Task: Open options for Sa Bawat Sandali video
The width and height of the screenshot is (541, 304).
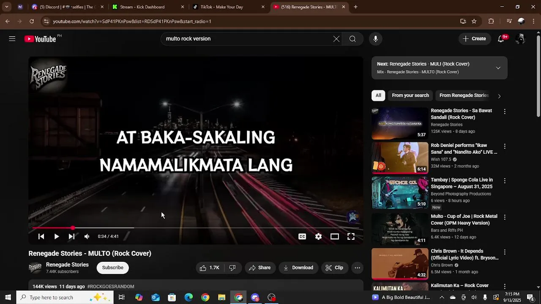Action: [504, 111]
